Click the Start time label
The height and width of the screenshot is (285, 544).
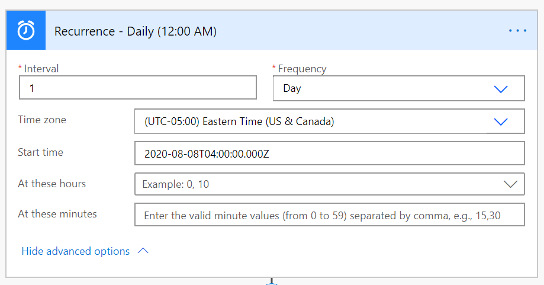coord(40,152)
